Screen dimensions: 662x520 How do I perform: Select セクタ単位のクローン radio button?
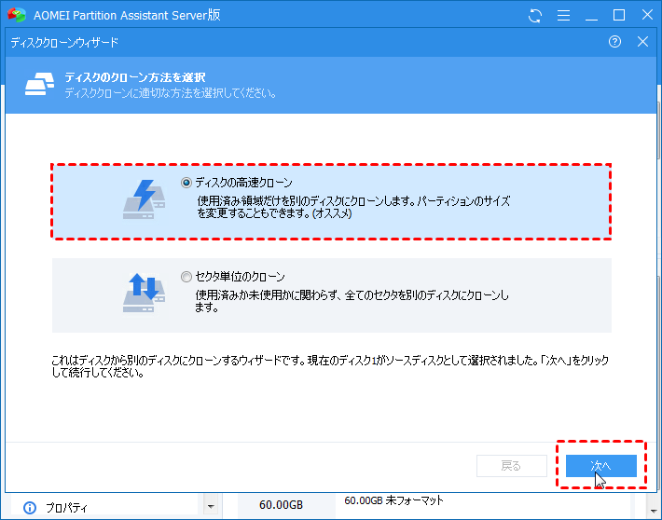(x=186, y=277)
